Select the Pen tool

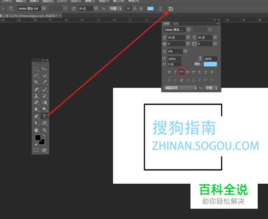click(x=36, y=116)
